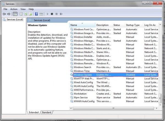Open the File menu

point(5,9)
